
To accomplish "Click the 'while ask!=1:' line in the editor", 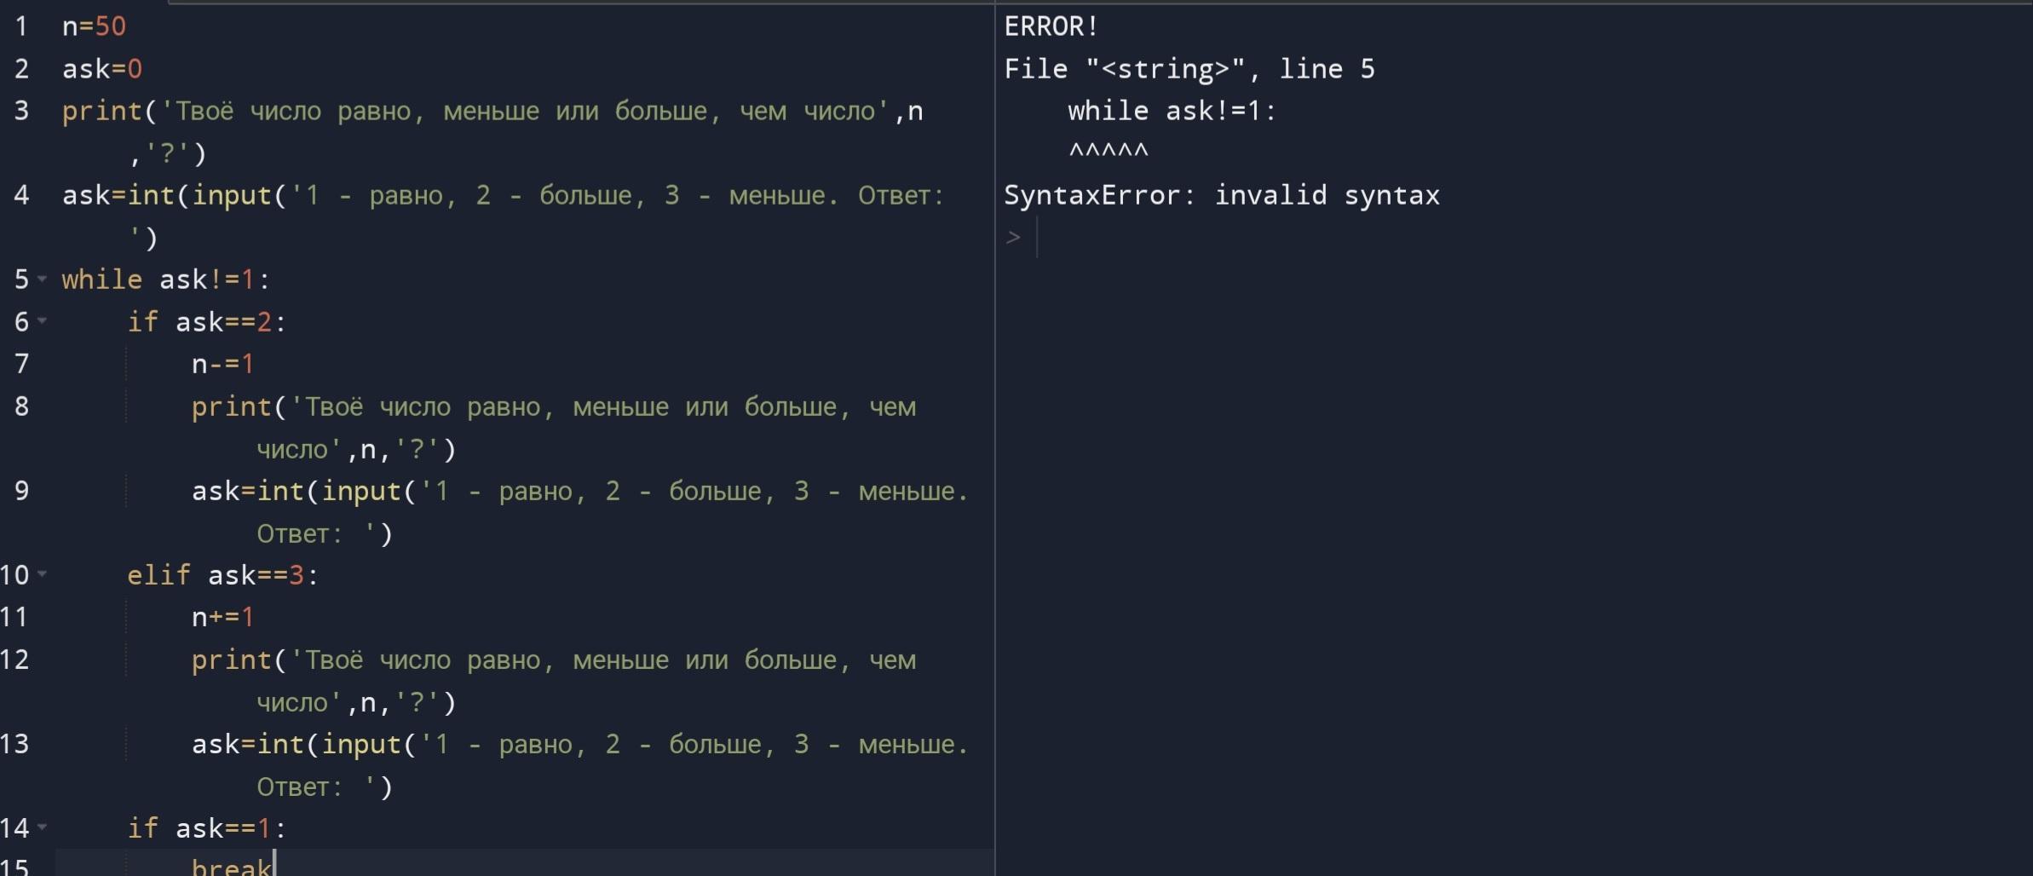I will [165, 280].
